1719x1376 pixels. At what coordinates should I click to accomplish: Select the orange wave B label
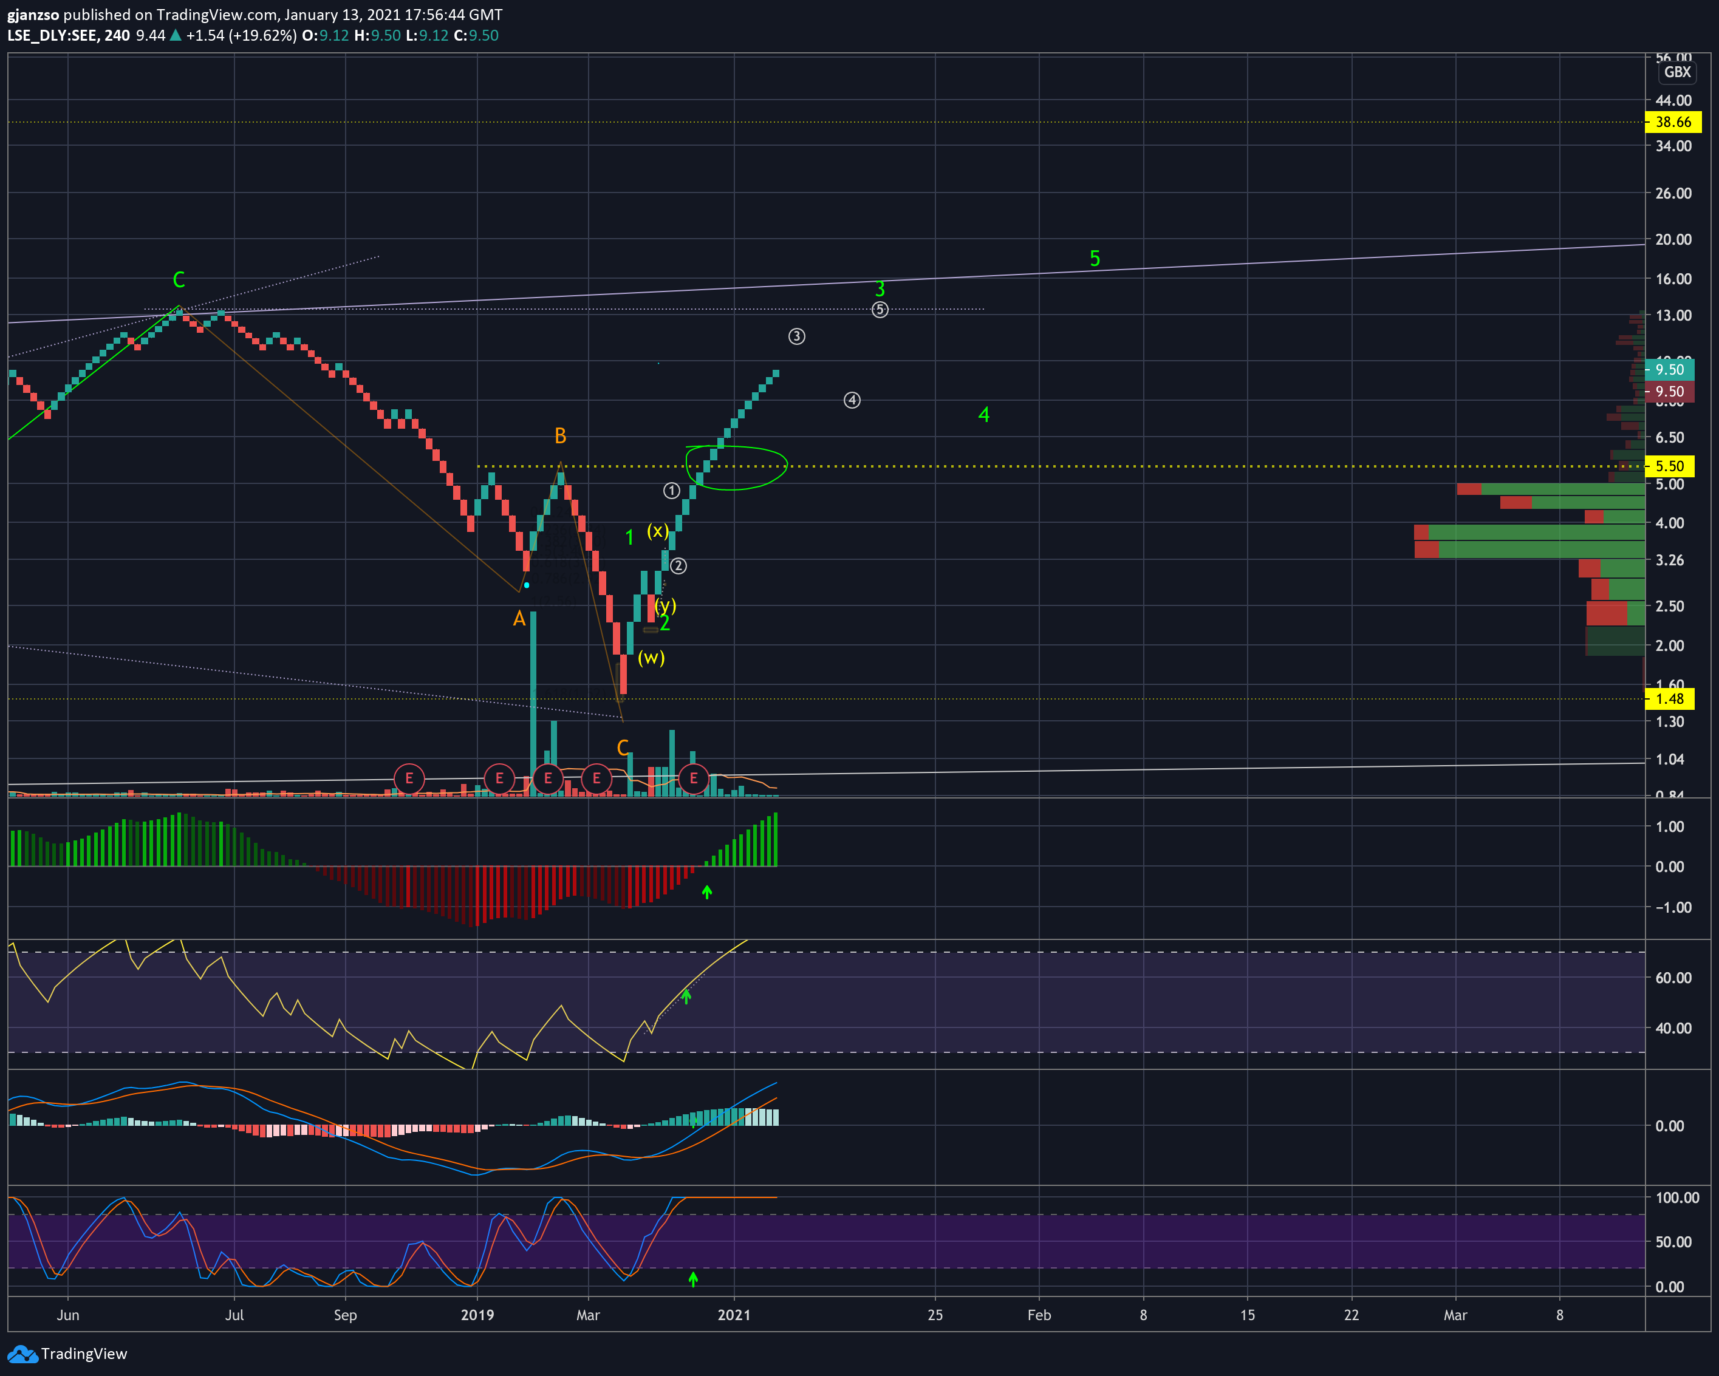pyautogui.click(x=561, y=436)
